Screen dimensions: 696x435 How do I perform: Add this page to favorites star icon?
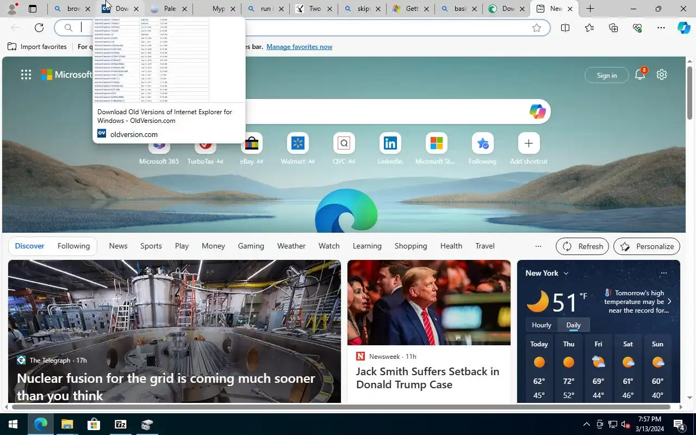537,28
